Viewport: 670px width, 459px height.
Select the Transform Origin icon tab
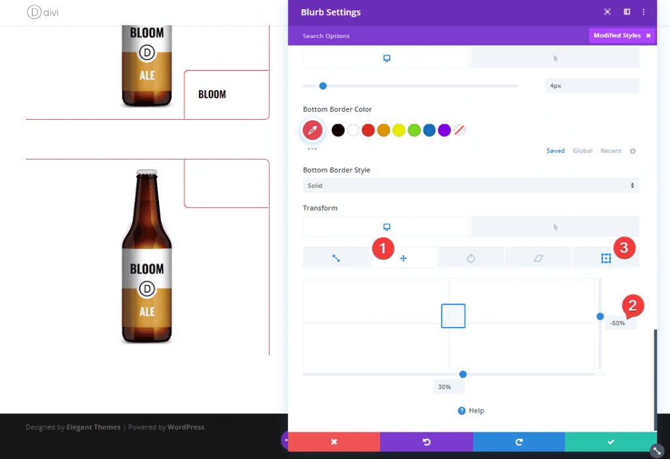click(x=606, y=258)
